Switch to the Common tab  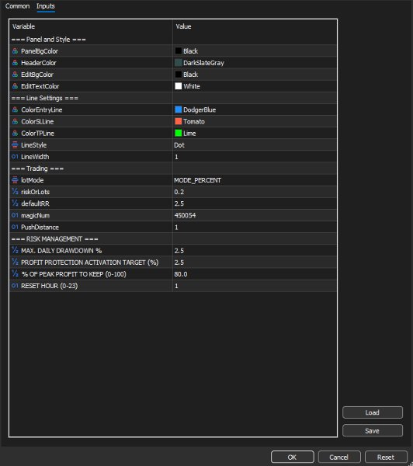(18, 6)
